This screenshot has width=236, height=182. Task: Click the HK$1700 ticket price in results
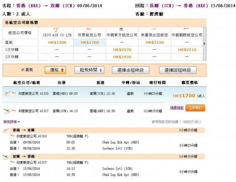point(184,96)
